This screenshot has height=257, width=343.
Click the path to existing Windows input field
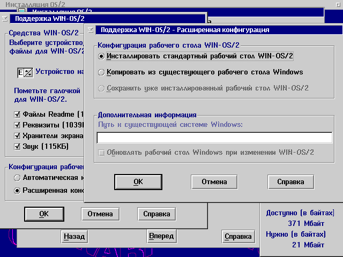(x=214, y=138)
